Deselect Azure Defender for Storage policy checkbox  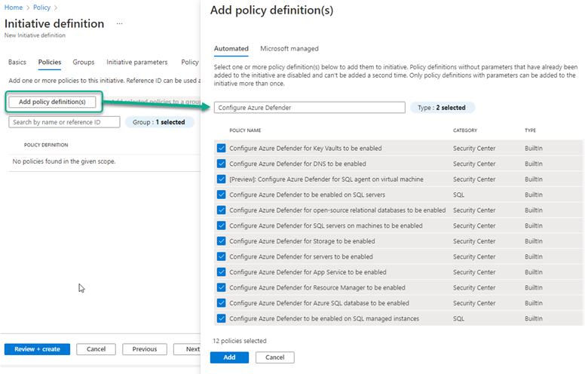(222, 241)
